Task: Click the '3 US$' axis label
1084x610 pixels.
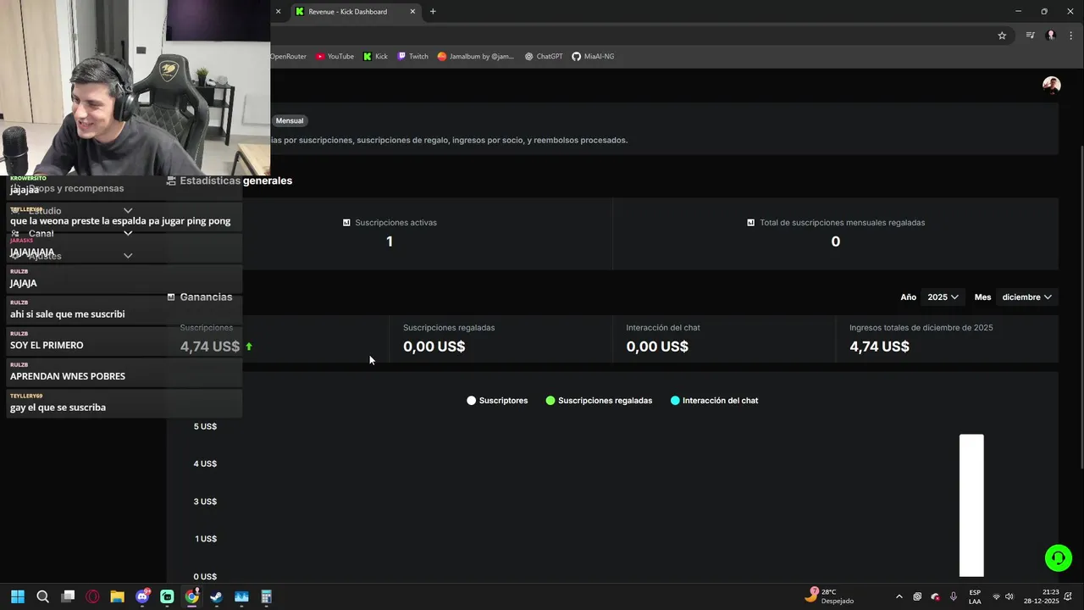Action: (205, 502)
